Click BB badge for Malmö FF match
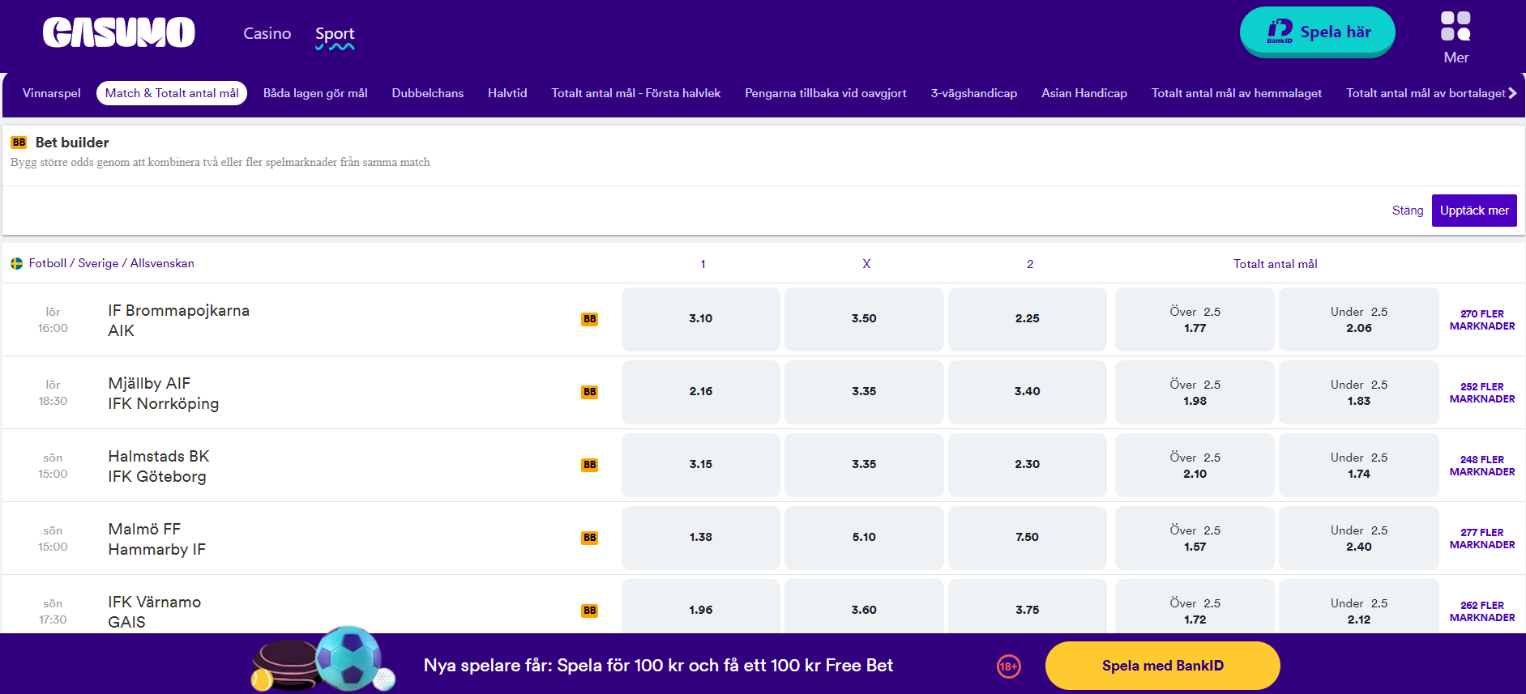This screenshot has height=694, width=1526. [x=589, y=538]
